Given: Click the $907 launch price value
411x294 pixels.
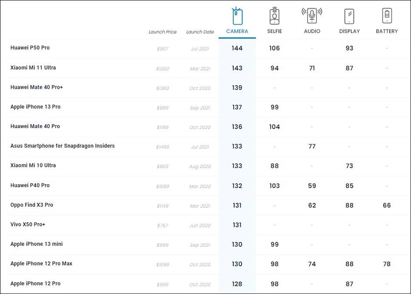Looking at the screenshot, I should (x=162, y=49).
